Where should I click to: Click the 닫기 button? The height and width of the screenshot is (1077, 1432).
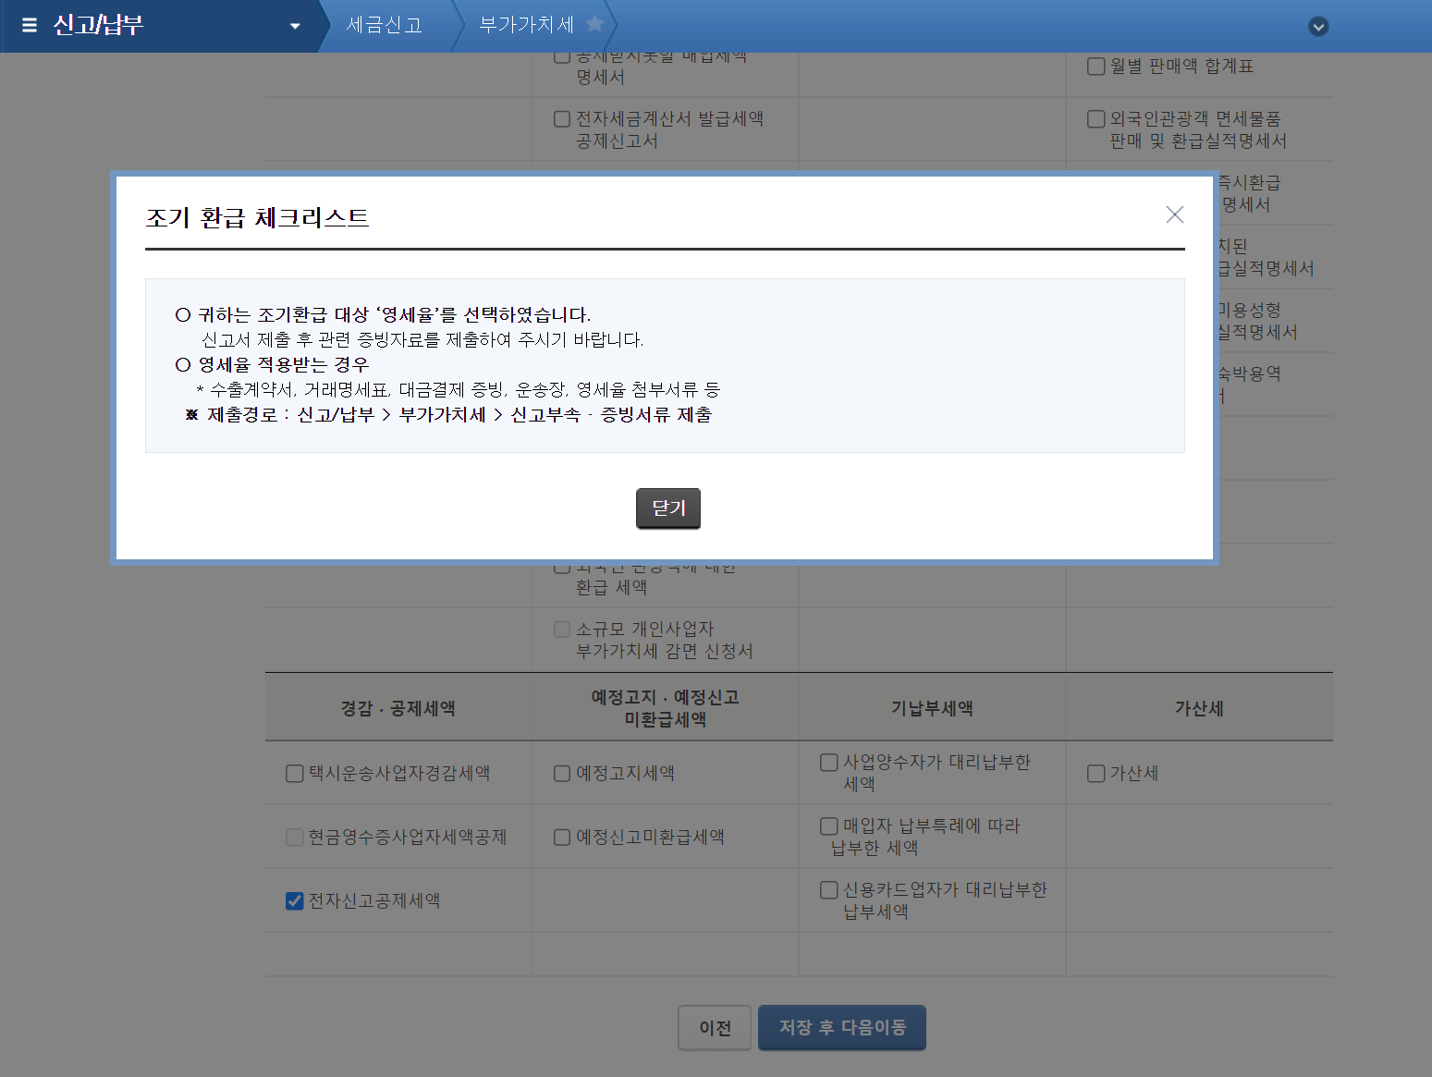(668, 508)
